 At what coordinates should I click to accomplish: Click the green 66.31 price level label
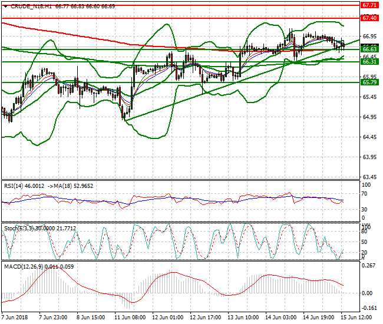369,62
